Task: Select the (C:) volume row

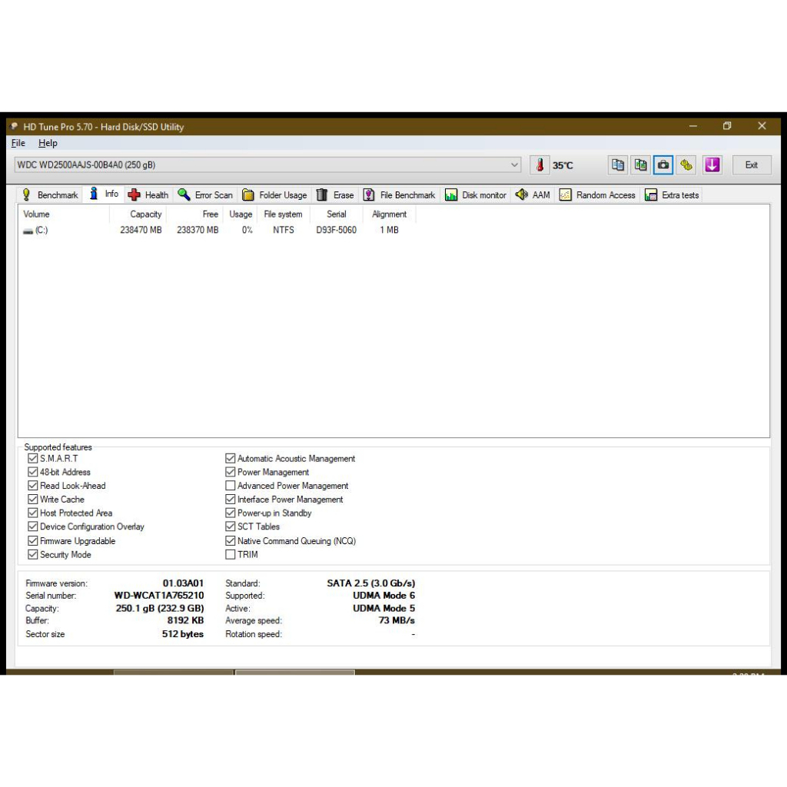Action: 36,230
